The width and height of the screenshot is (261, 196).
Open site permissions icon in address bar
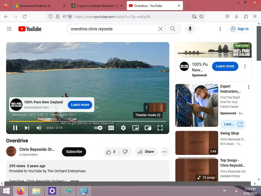point(64,16)
